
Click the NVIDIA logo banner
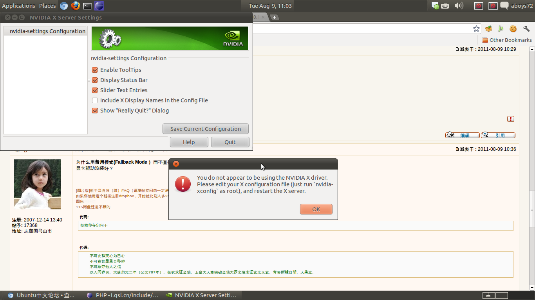tap(170, 38)
